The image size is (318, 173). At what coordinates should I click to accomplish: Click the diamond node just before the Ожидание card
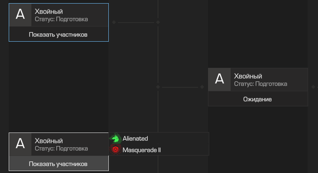(x=202, y=87)
